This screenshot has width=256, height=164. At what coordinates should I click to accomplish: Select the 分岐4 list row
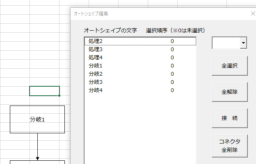tap(140, 90)
